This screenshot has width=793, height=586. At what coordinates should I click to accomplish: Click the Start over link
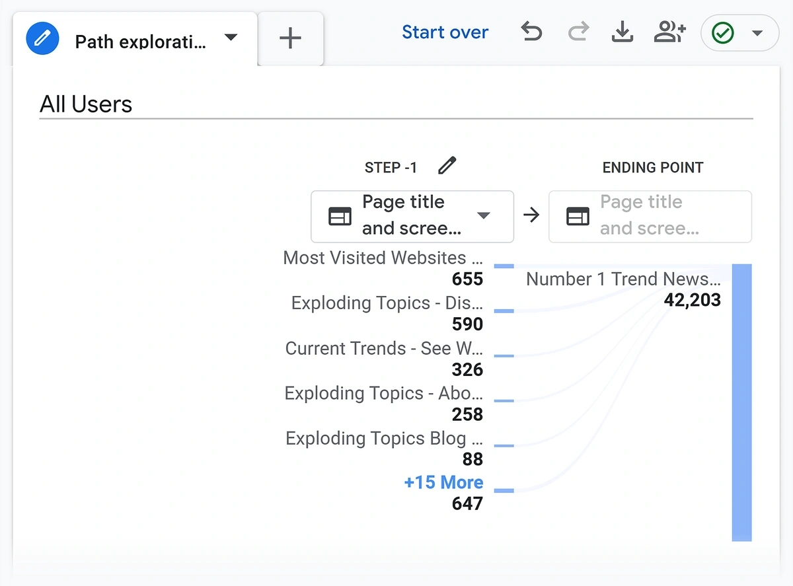pyautogui.click(x=445, y=32)
